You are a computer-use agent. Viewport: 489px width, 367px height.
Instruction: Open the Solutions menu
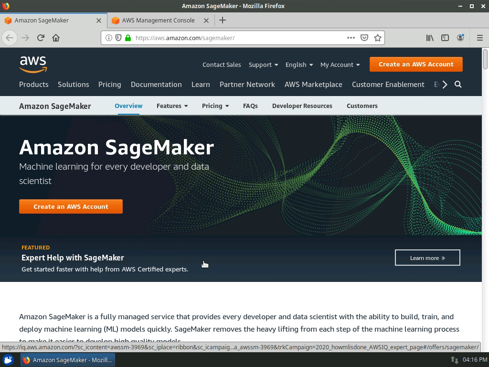click(x=73, y=84)
